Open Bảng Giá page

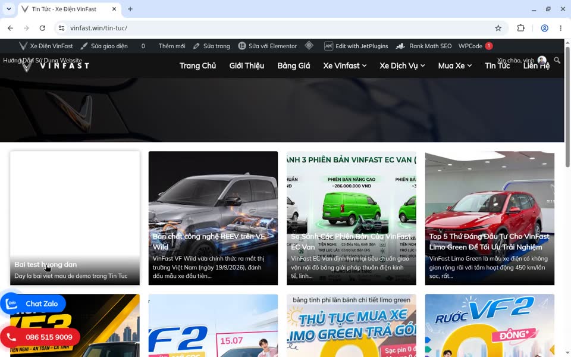[x=293, y=65]
